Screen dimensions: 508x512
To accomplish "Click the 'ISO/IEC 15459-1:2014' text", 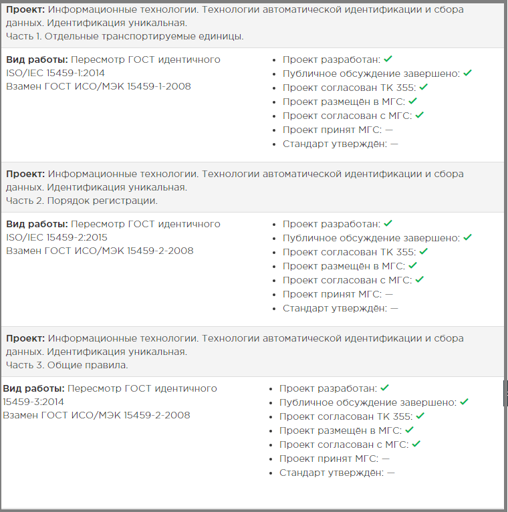I will coord(55,73).
